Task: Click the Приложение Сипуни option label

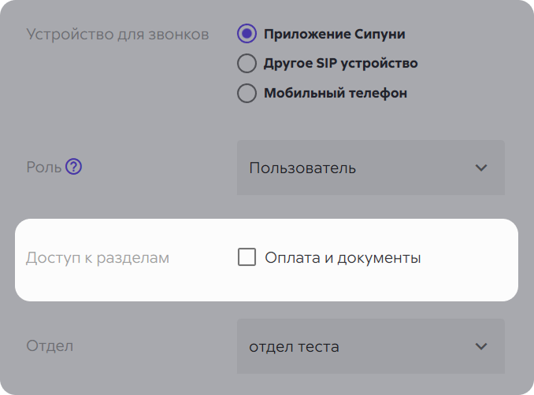Action: (335, 34)
